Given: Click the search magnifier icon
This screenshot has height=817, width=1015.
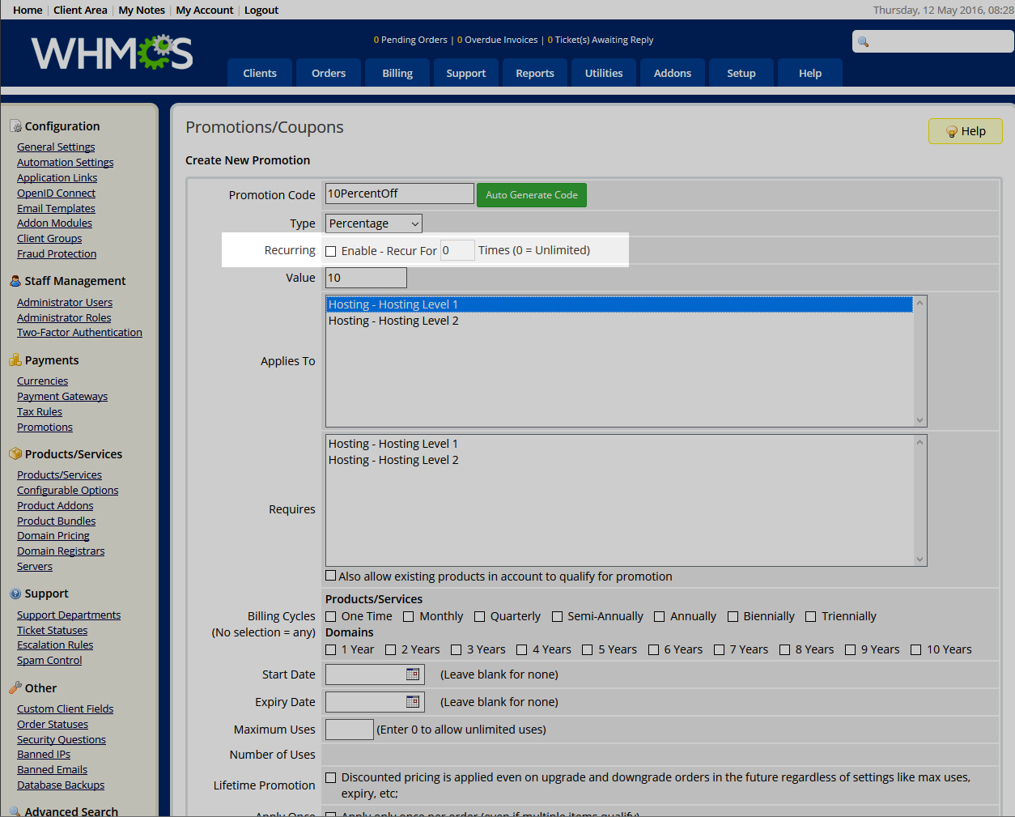Looking at the screenshot, I should click(x=864, y=42).
